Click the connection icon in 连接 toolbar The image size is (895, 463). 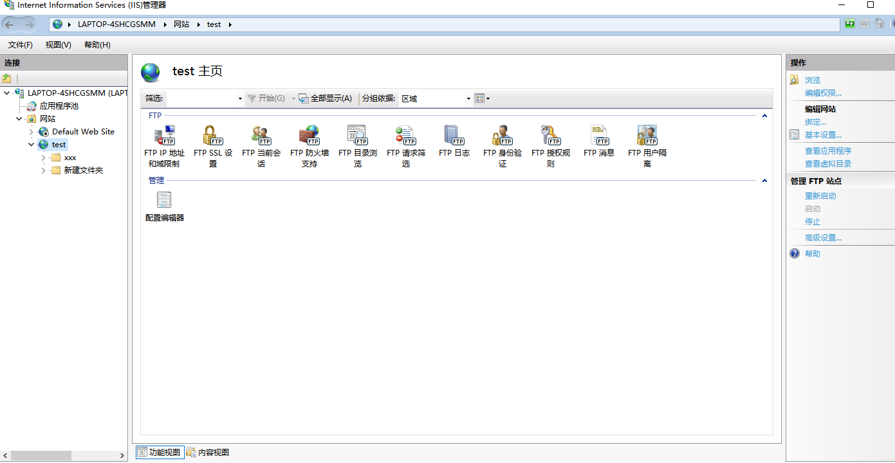(6, 78)
